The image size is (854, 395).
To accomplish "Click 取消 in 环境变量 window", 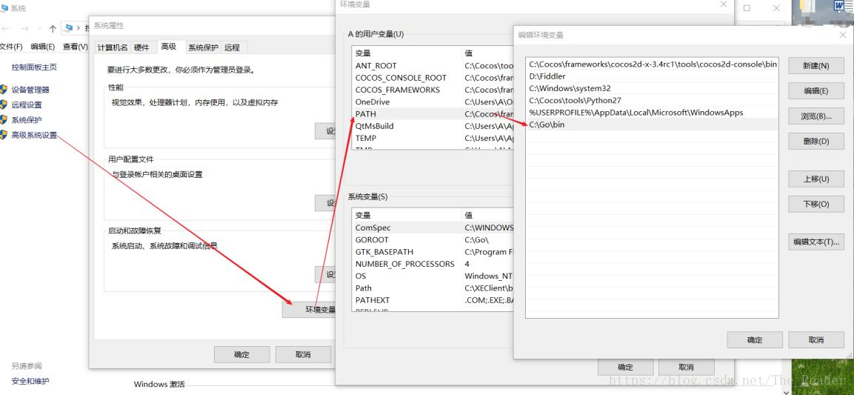I will [x=687, y=367].
